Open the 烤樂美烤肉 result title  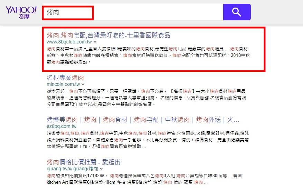[143, 120]
